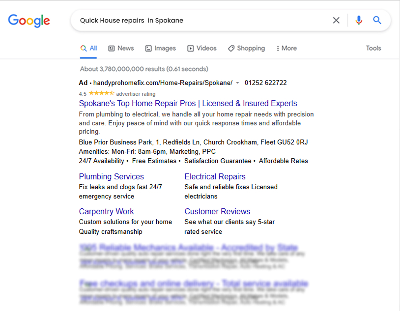Viewport: 400px width, 311px height.
Task: Open the ad info dropdown arrow
Action: [x=237, y=83]
